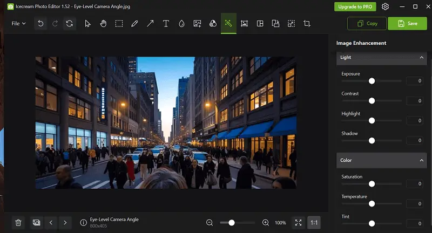Save the edited image

pyautogui.click(x=408, y=24)
